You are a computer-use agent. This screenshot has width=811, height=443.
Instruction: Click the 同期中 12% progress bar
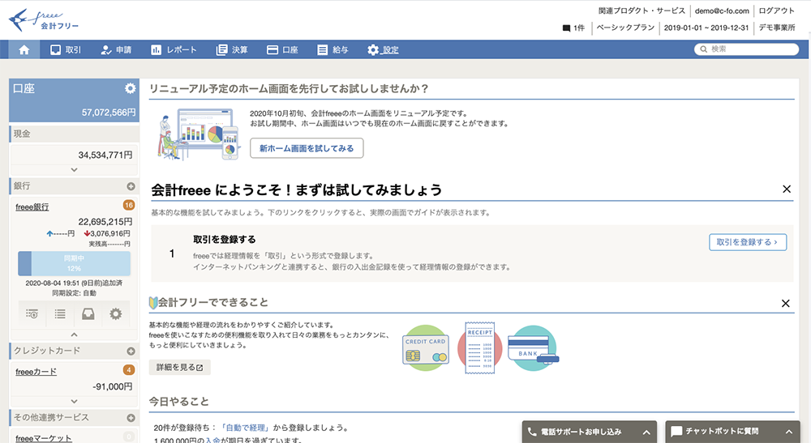(74, 263)
